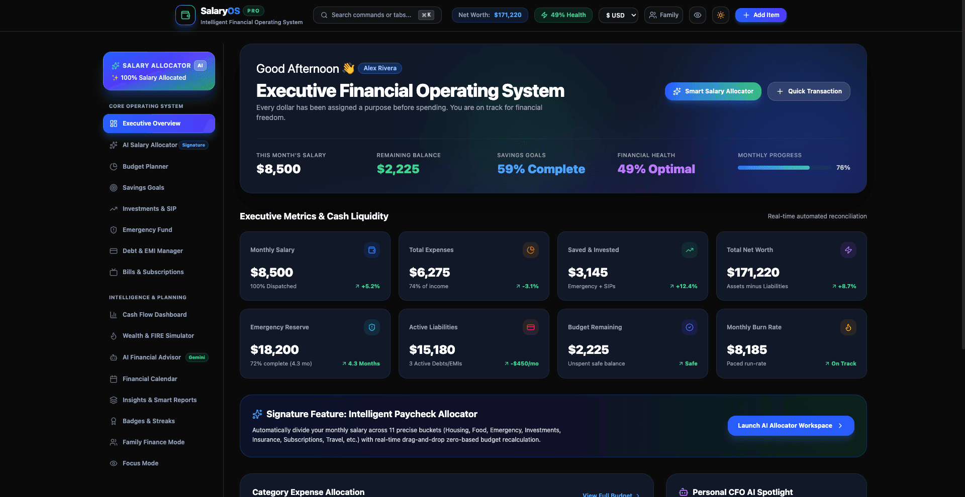This screenshot has width=965, height=497.
Task: Click the Investments & SIP trend icon
Action: pyautogui.click(x=114, y=209)
